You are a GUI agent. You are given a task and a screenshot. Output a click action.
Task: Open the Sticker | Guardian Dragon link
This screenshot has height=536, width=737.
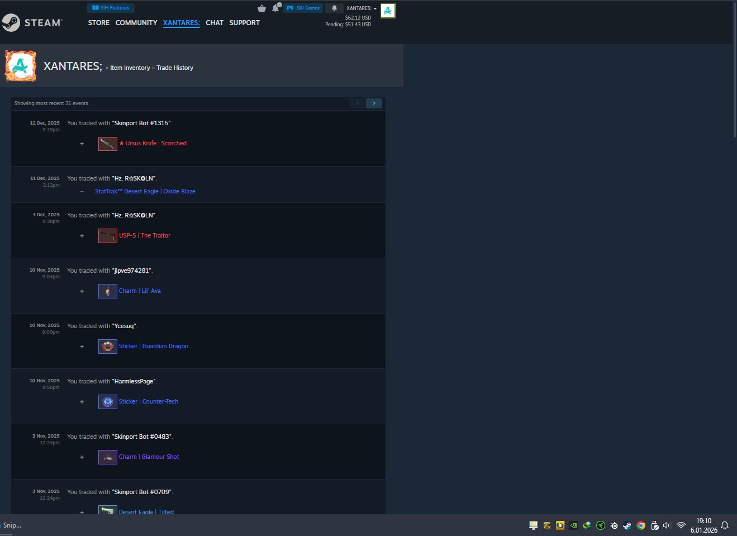154,346
